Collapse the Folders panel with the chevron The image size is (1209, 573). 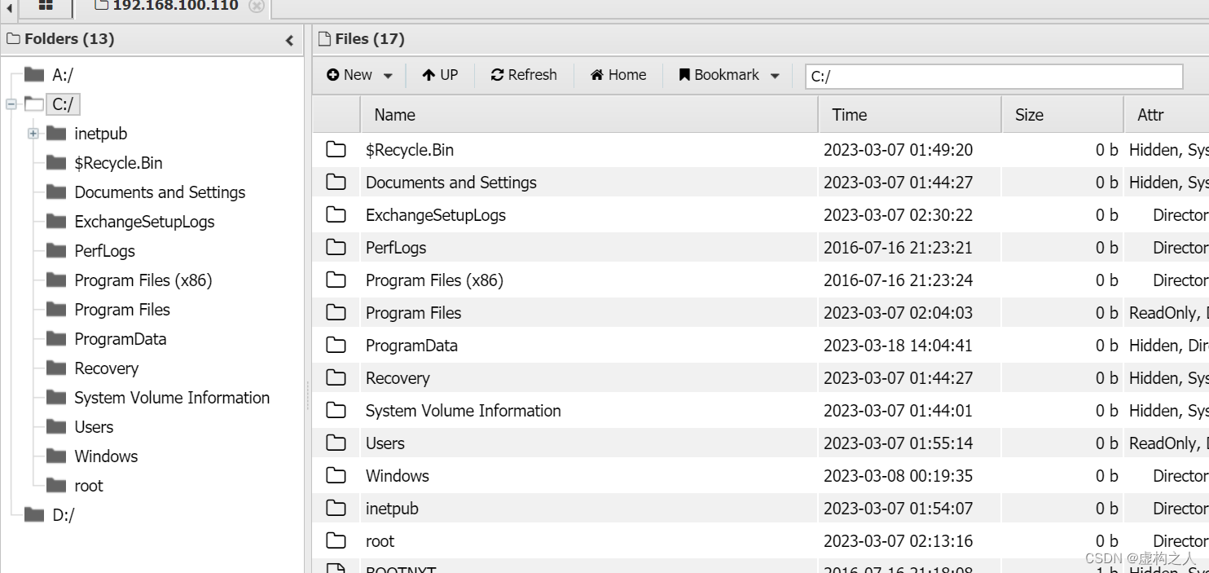click(289, 40)
